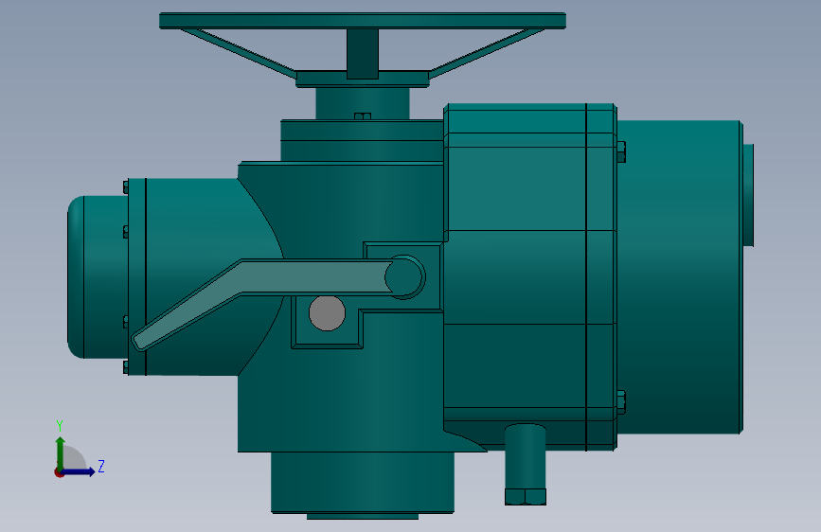
Task: Click the green Y axis arrow of the triad
Action: click(61, 453)
